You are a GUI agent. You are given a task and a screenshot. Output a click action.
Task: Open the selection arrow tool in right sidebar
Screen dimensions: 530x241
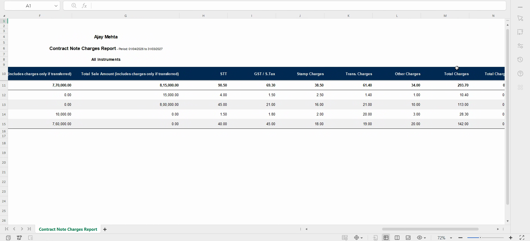[520, 18]
